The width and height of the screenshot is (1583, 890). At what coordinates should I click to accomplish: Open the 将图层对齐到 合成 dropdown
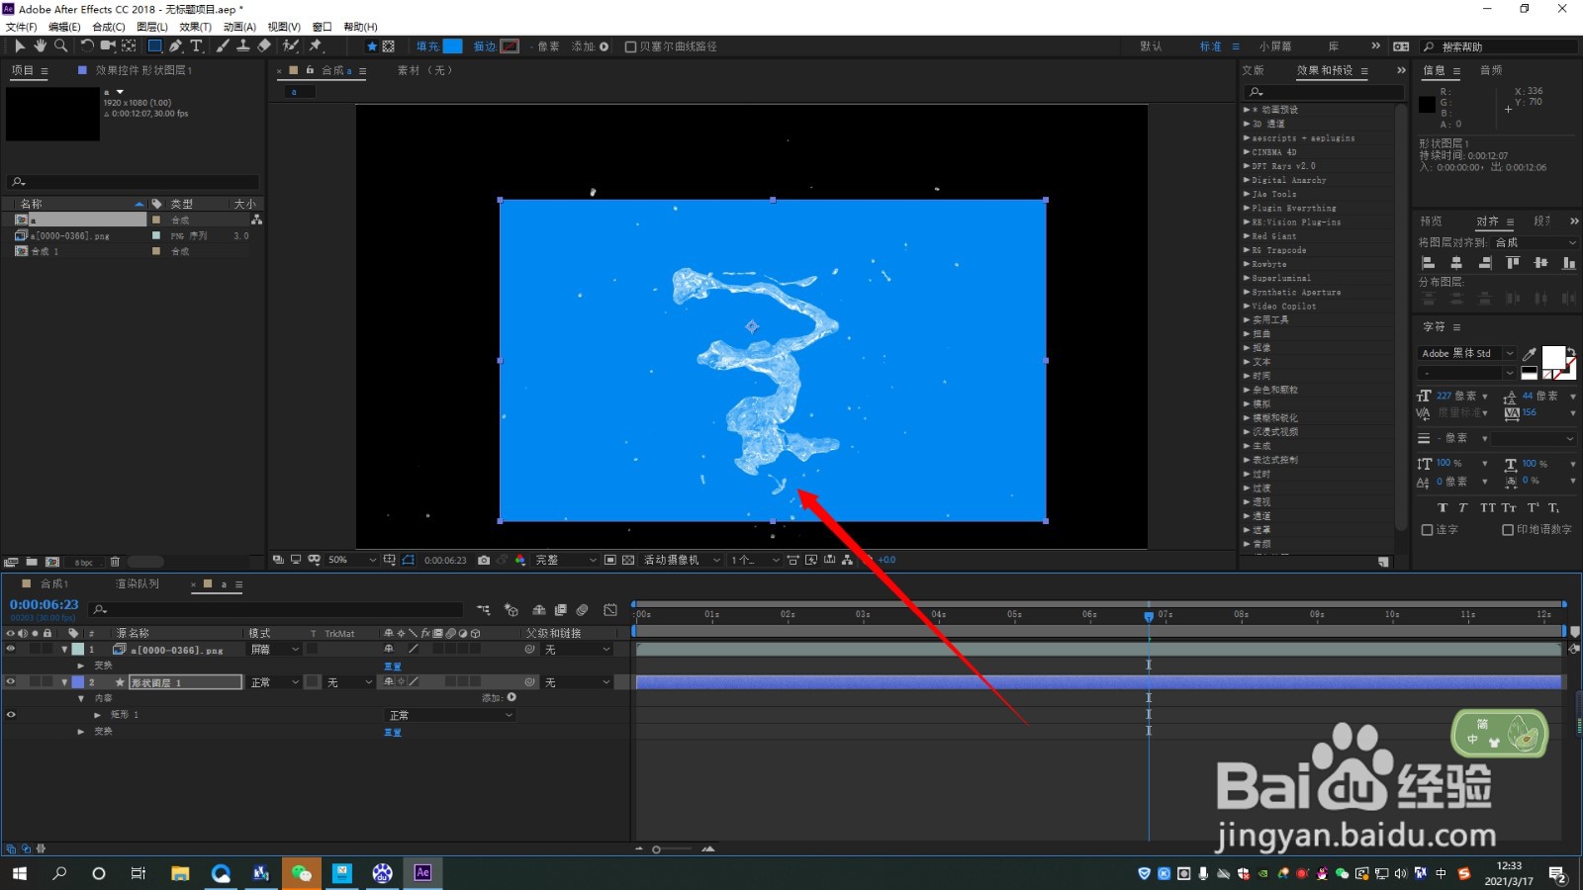tap(1536, 242)
